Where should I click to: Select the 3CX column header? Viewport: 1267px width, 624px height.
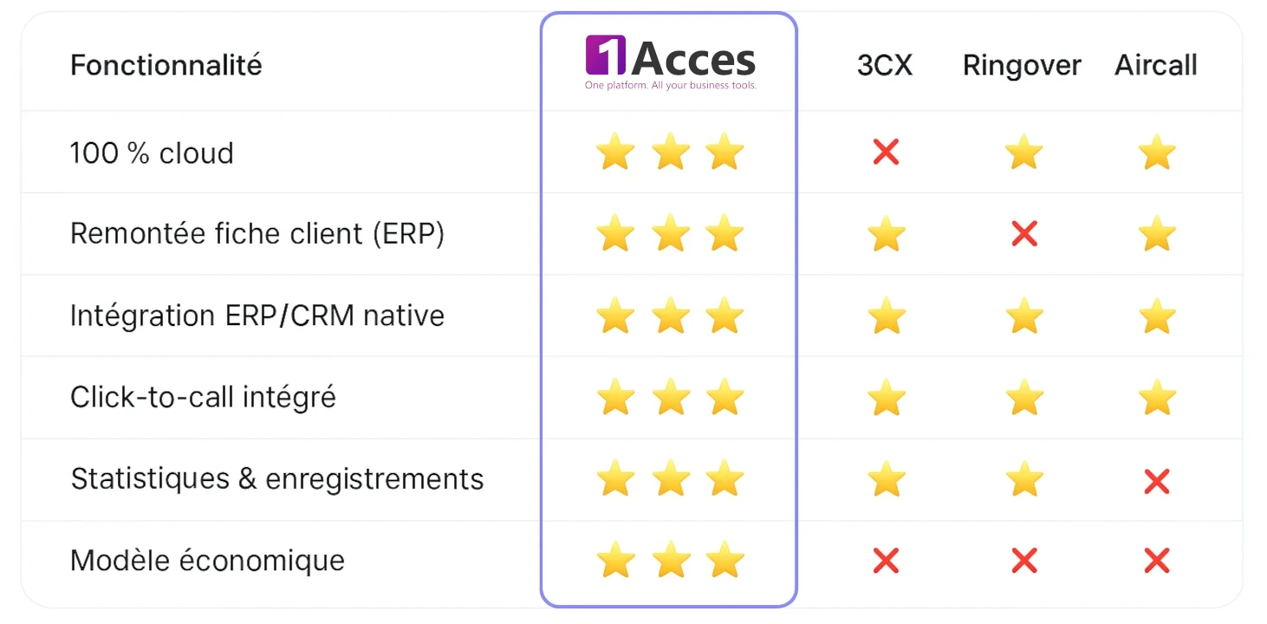pos(885,66)
